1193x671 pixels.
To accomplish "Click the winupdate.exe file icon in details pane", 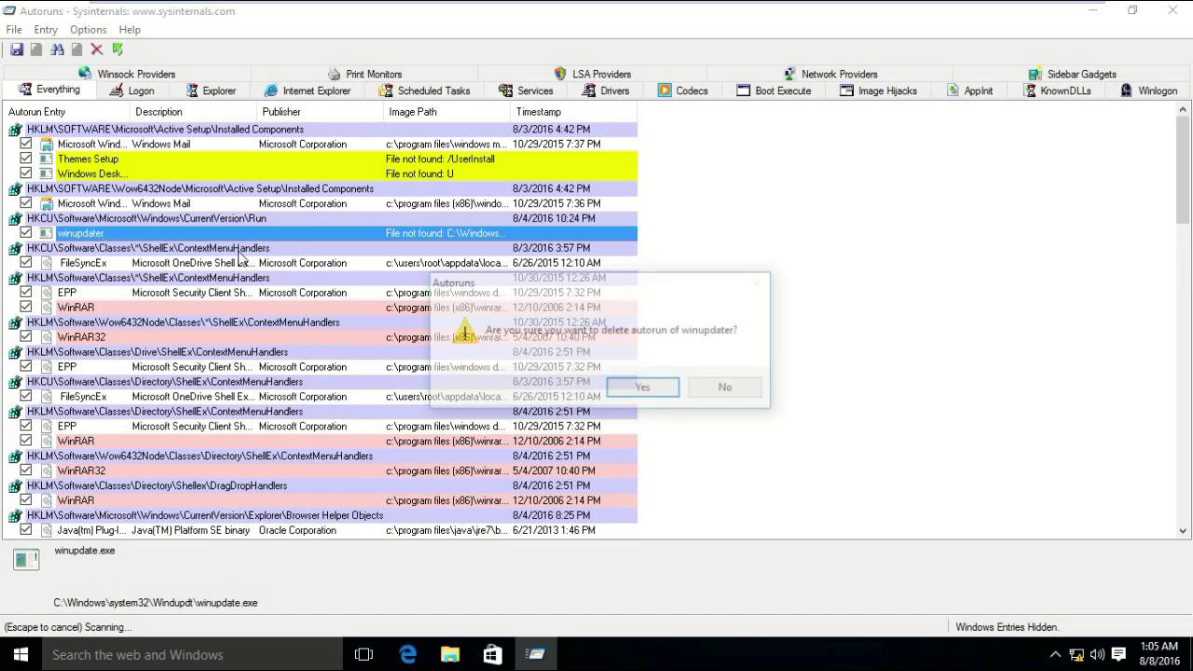I will point(26,559).
